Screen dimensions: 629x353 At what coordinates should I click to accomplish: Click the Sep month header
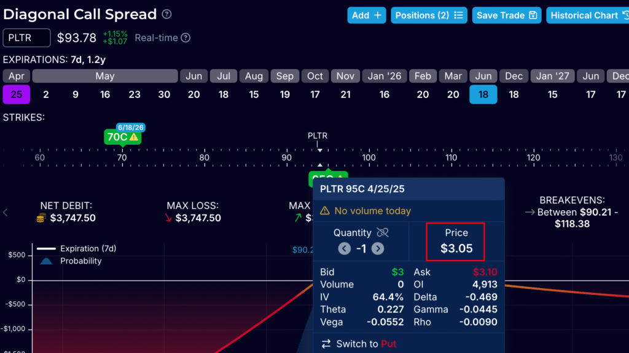point(285,76)
